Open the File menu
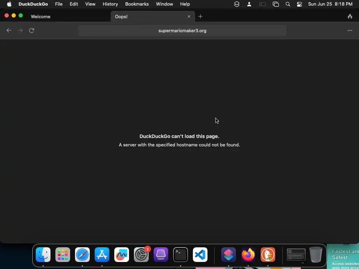Viewport: 359px width, 269px height. [x=59, y=4]
